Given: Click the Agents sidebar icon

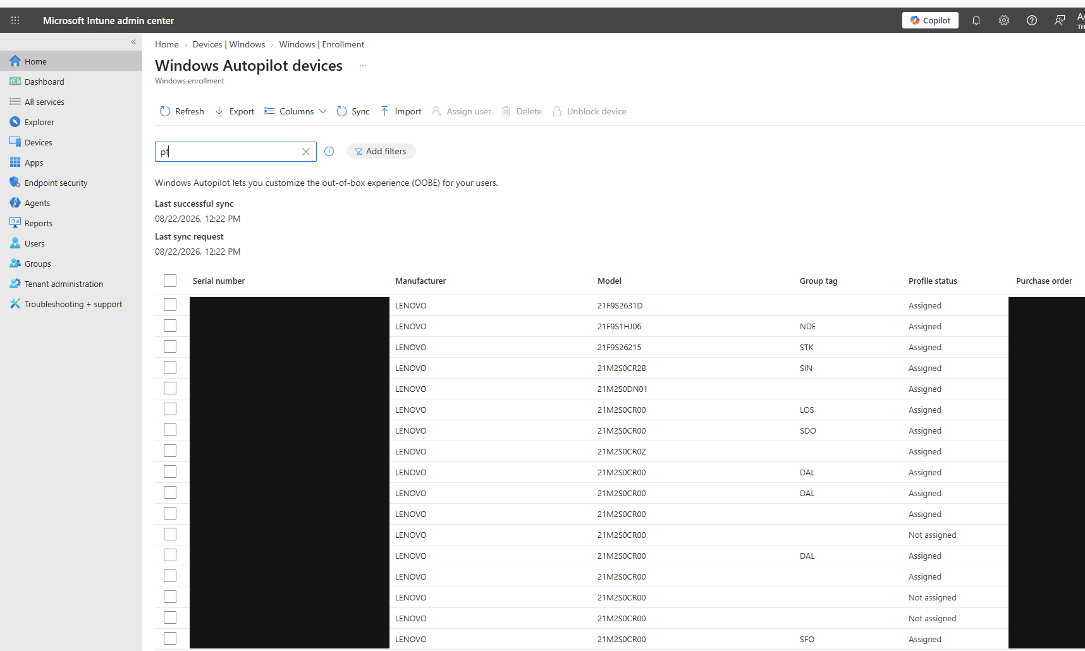Looking at the screenshot, I should click(x=15, y=203).
